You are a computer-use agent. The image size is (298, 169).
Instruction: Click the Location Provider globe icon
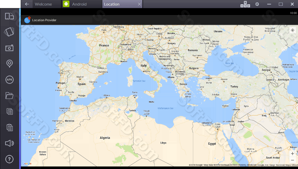(27, 20)
